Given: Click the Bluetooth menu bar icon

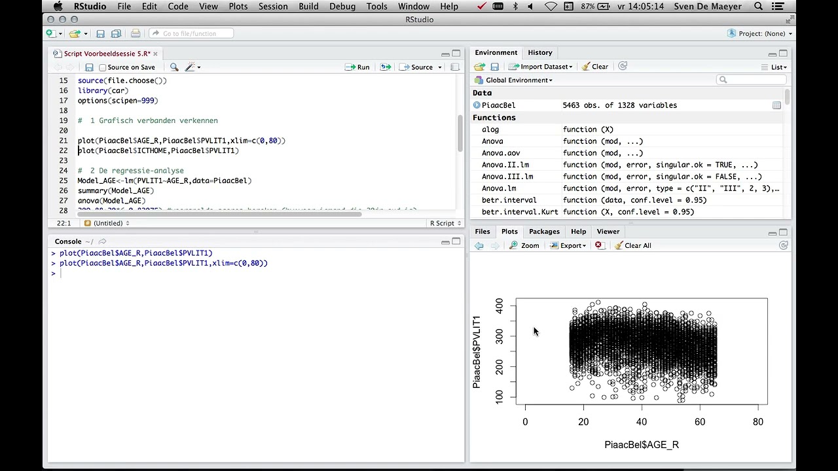Looking at the screenshot, I should coord(515,7).
